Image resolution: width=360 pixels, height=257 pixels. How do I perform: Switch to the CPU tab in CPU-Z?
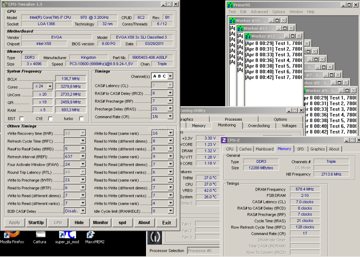point(230,149)
